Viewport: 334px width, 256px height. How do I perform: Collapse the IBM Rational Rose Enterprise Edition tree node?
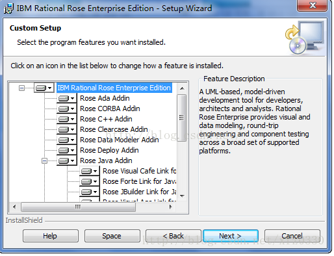(x=21, y=88)
